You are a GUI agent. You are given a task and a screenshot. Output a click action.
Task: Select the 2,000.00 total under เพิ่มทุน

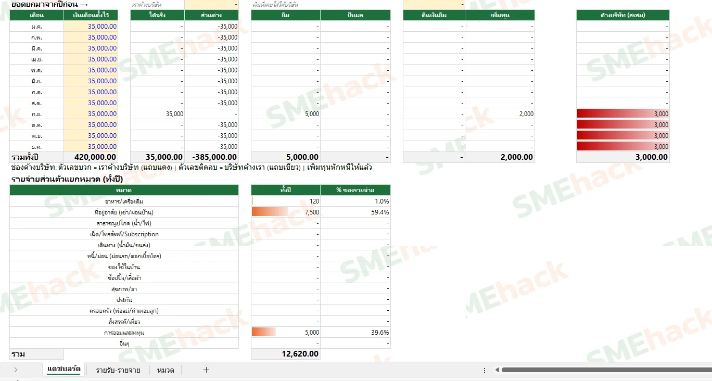[x=500, y=157]
